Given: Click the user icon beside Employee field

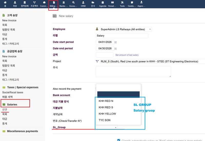Looking at the screenshot, I should (x=97, y=29).
